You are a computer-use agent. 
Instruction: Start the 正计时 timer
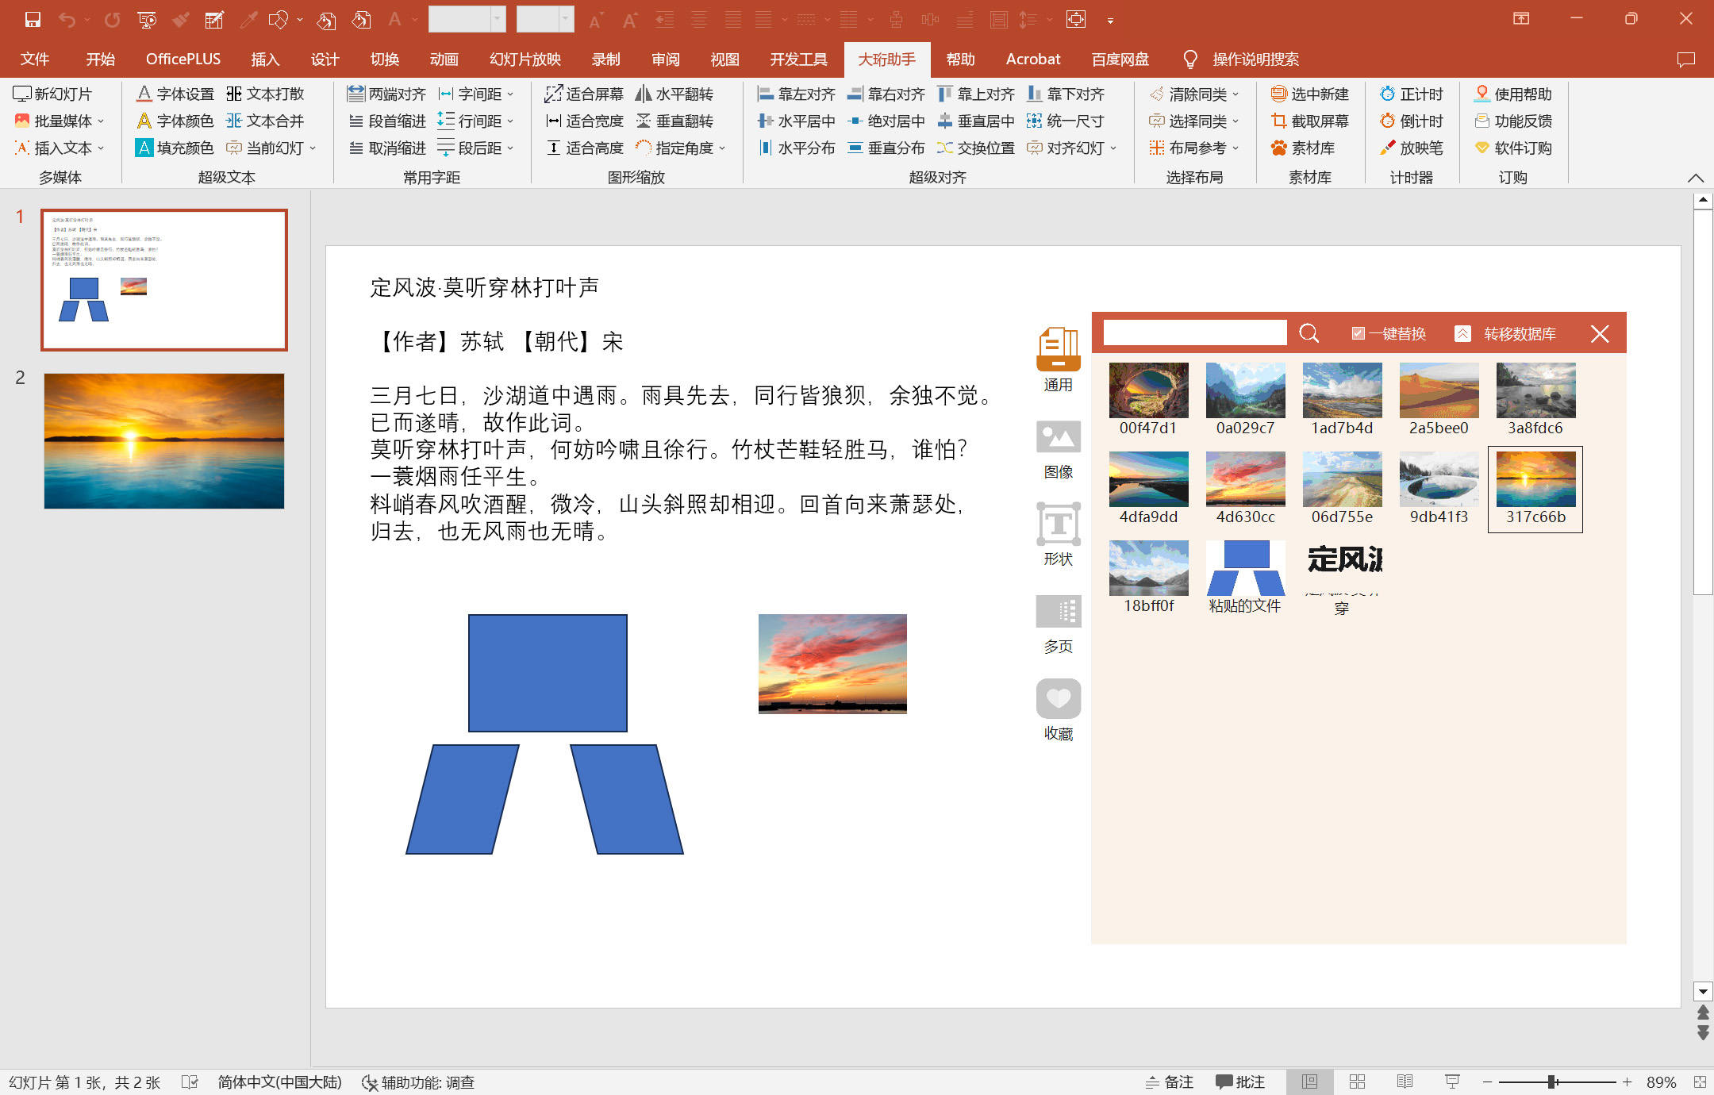tap(1411, 94)
